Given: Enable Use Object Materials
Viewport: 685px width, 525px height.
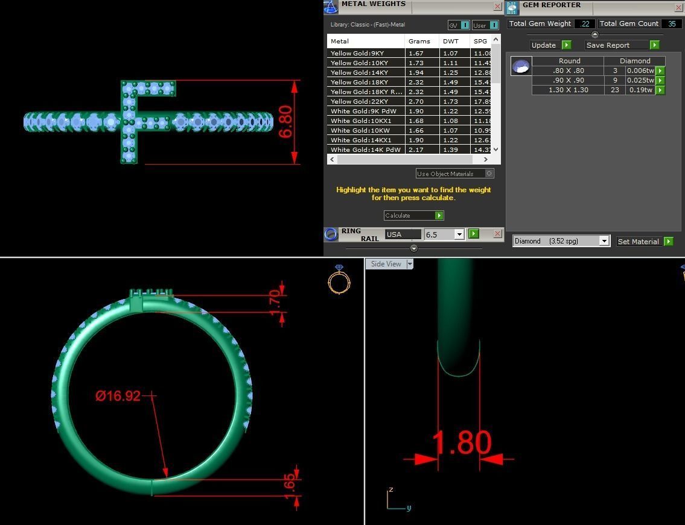Looking at the screenshot, I should tap(489, 173).
